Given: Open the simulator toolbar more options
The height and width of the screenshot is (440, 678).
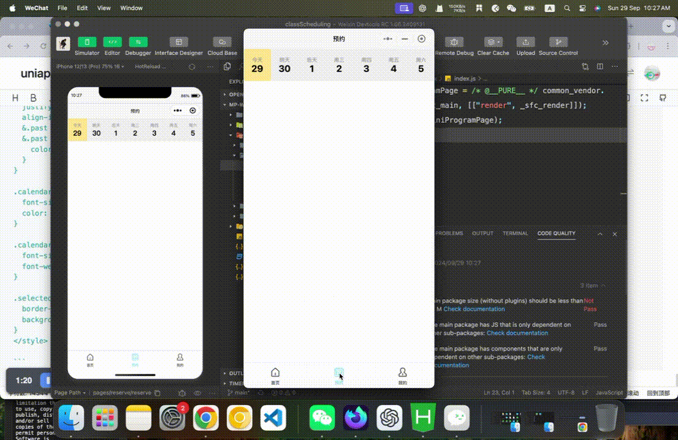Looking at the screenshot, I should [x=210, y=67].
